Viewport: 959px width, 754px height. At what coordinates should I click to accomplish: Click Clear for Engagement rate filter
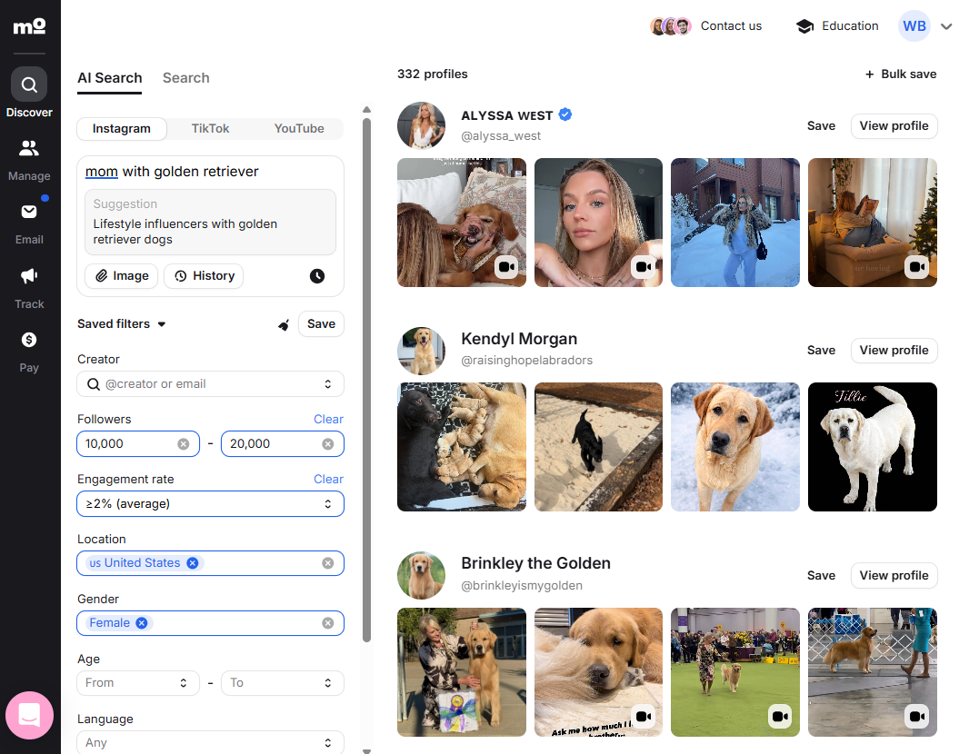pyautogui.click(x=328, y=480)
